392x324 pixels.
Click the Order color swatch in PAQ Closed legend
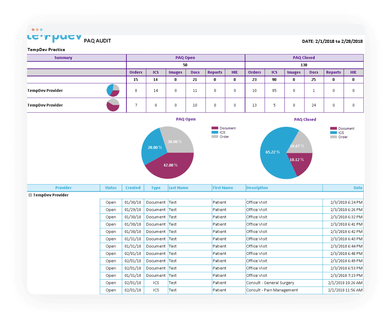click(334, 137)
